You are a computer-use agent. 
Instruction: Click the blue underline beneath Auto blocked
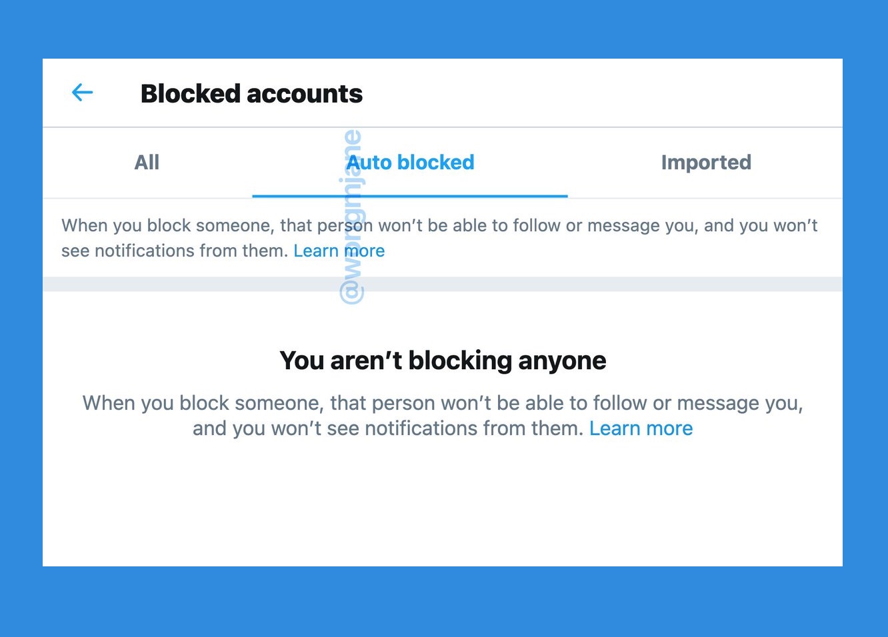tap(410, 196)
